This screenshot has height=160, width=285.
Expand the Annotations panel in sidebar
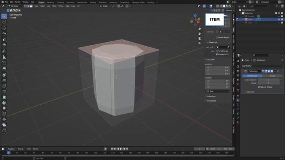(x=212, y=101)
